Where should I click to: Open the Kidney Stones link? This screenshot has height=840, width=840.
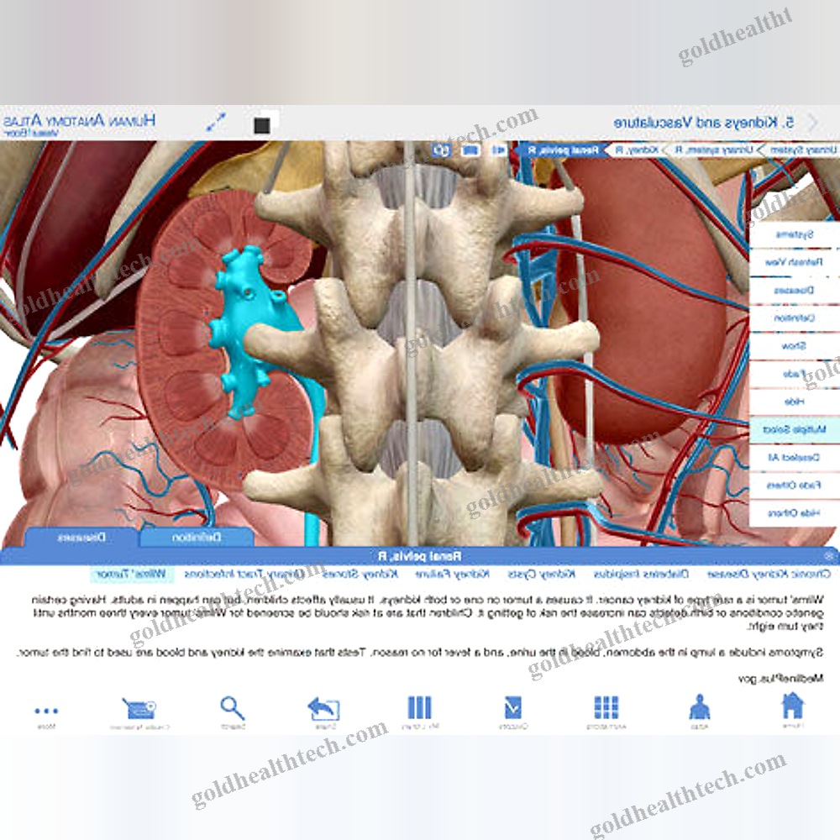tap(360, 575)
